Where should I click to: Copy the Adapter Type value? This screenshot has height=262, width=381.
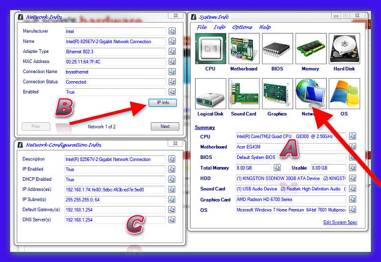click(x=172, y=51)
